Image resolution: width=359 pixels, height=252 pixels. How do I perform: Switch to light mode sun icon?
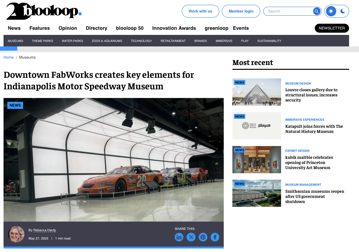click(x=331, y=11)
